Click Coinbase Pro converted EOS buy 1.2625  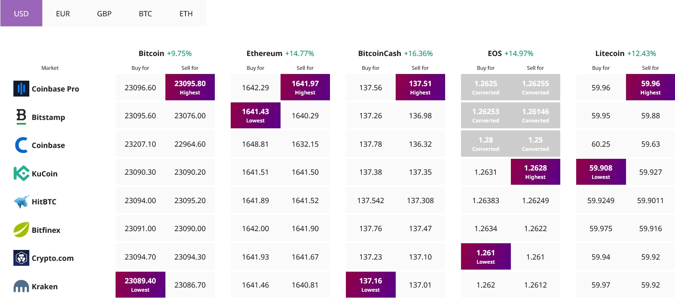(486, 87)
